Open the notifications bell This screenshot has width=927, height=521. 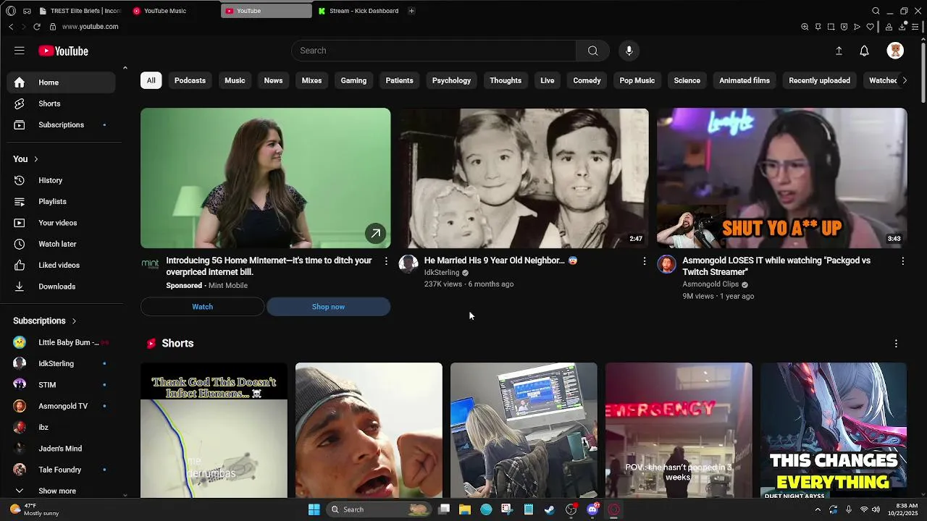864,51
